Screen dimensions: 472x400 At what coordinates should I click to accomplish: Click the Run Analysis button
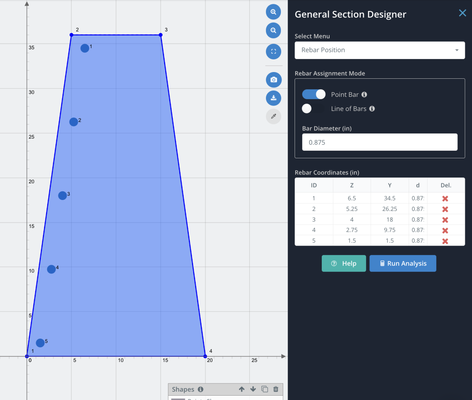point(403,263)
